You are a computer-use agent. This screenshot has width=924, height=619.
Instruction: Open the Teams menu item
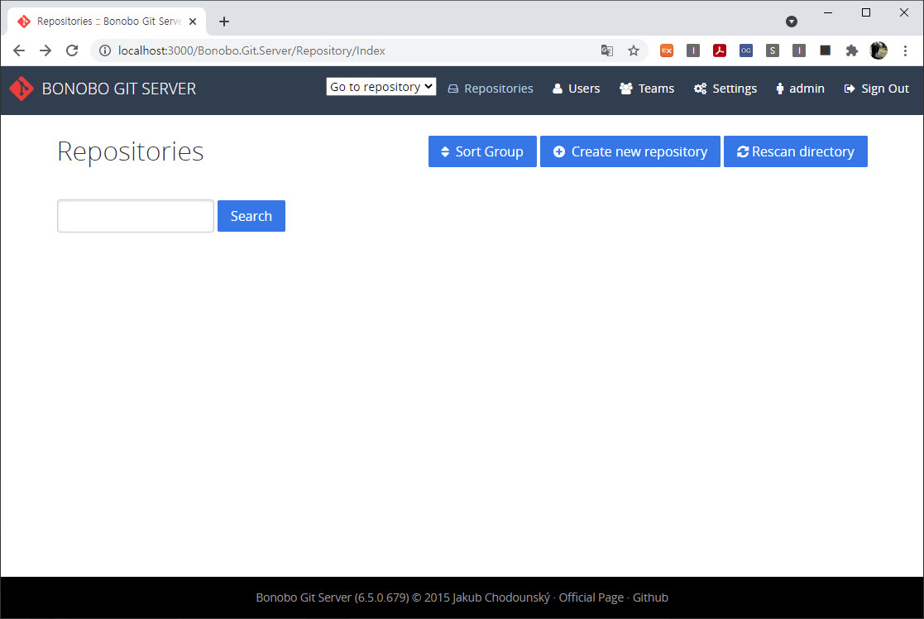coord(646,89)
